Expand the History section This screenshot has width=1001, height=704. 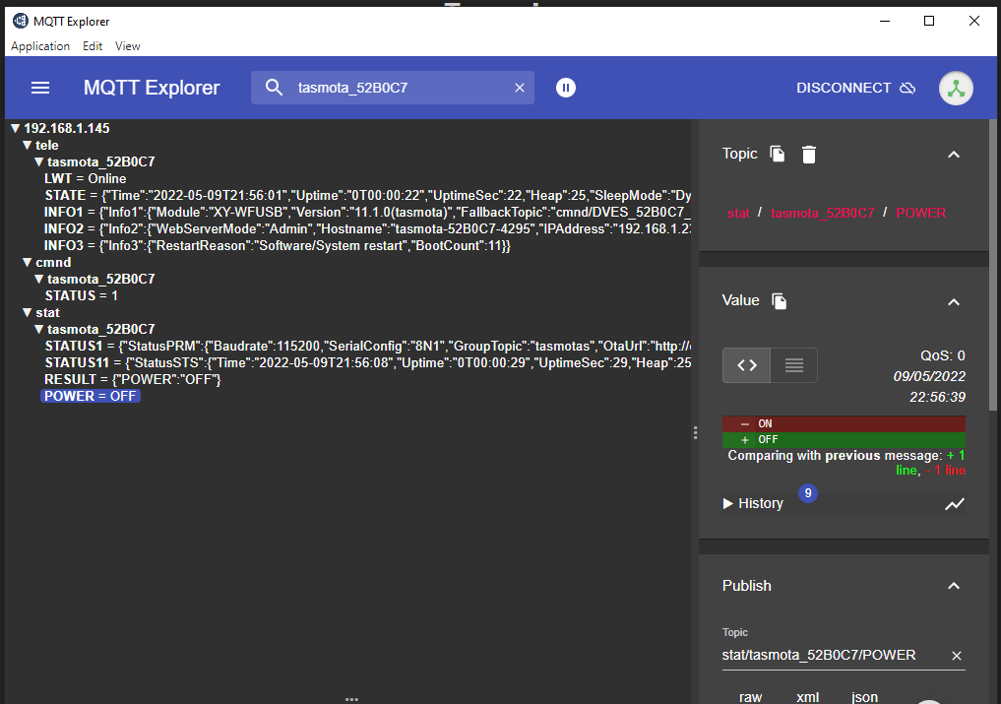point(753,503)
